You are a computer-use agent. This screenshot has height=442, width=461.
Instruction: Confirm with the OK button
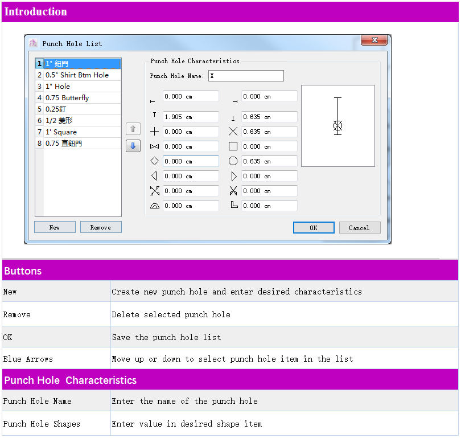314,228
